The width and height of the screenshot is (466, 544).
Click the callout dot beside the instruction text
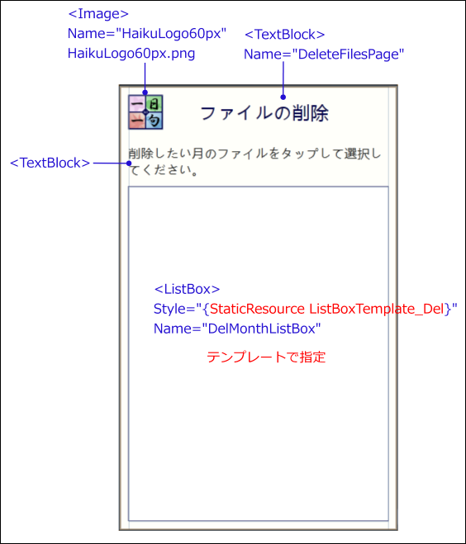[129, 163]
